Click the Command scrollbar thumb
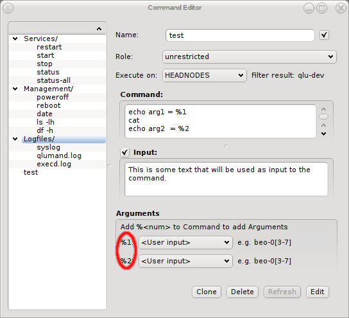The height and width of the screenshot is (318, 349). point(323,116)
